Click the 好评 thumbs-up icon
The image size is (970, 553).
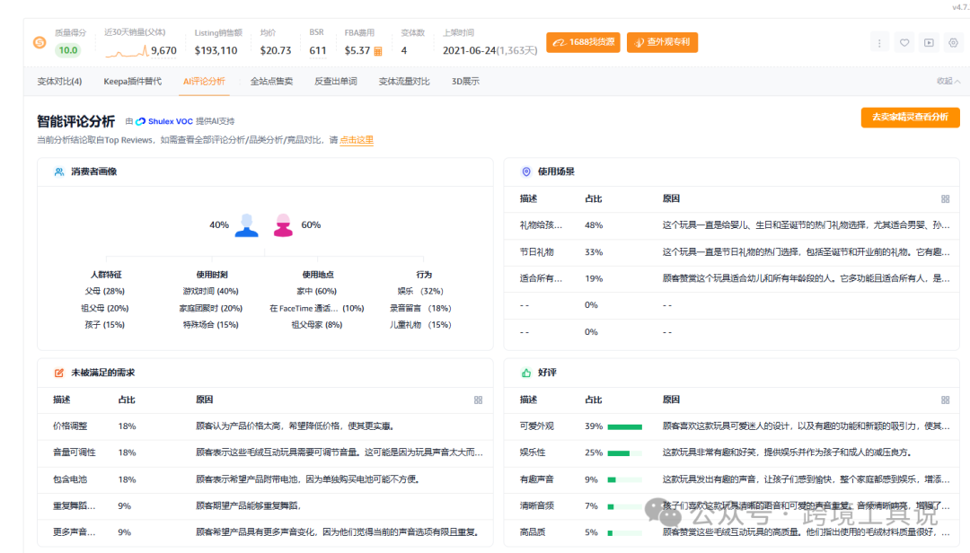526,373
